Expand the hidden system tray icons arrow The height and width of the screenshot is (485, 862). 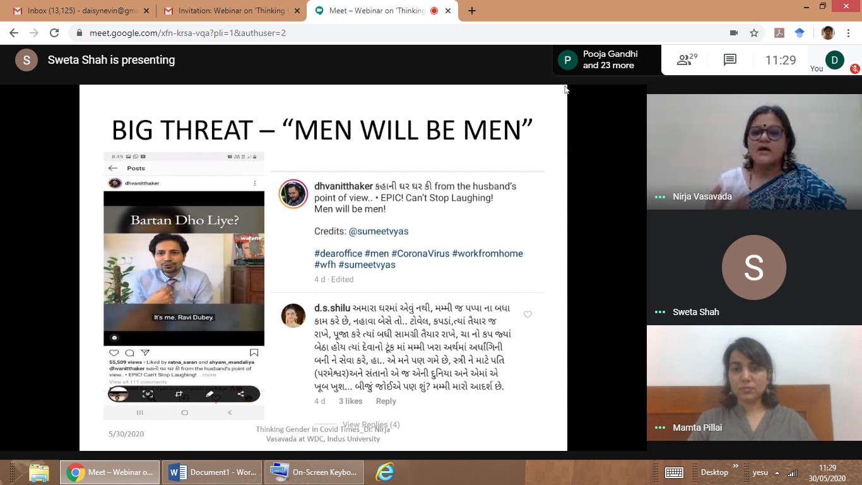[777, 473]
